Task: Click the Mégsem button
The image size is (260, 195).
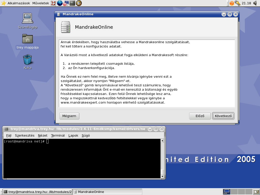Action: pyautogui.click(x=69, y=116)
